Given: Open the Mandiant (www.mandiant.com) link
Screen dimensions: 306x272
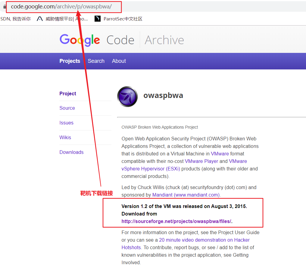Looking at the screenshot, I should click(186, 195).
